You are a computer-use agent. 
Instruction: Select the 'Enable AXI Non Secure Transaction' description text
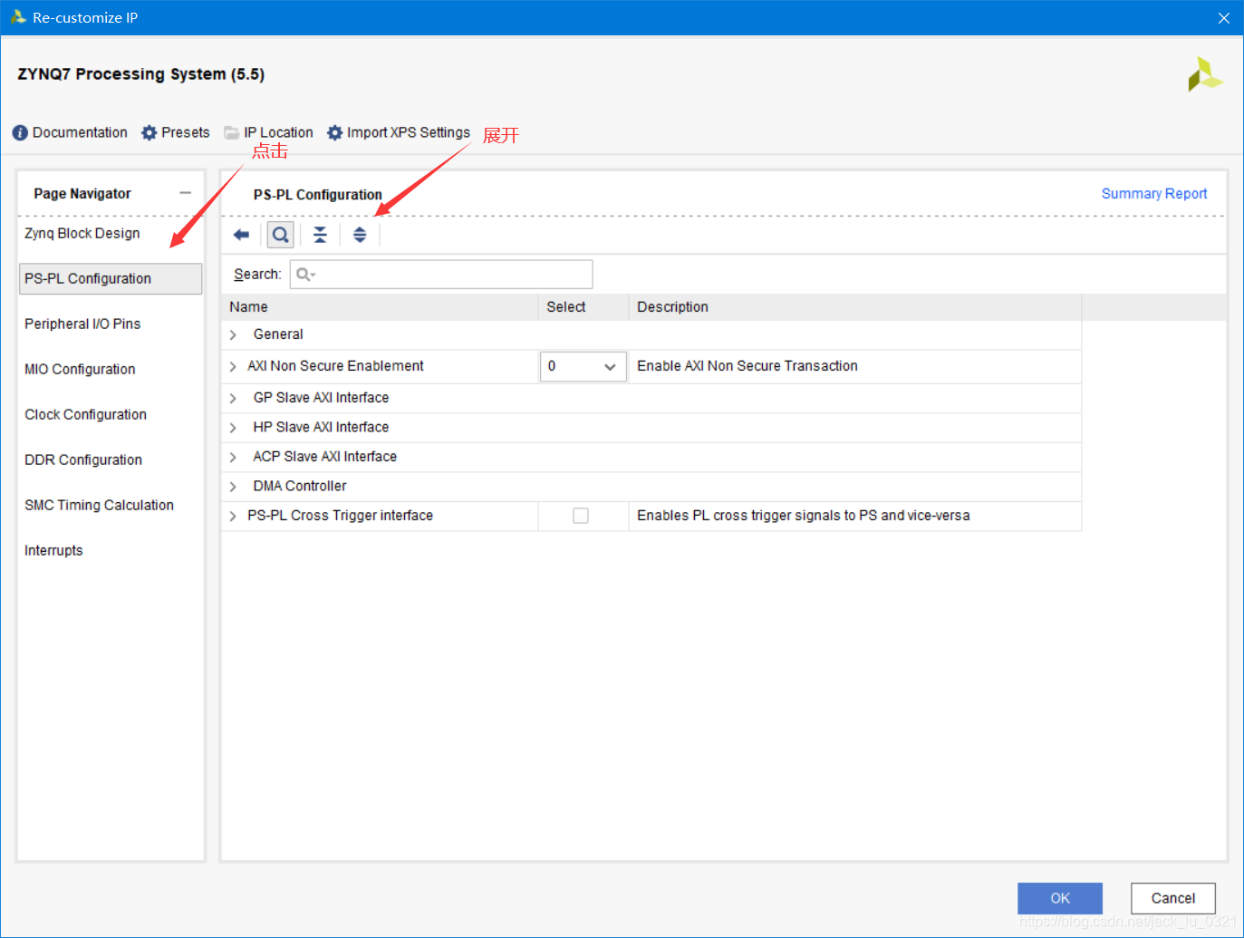coord(747,366)
